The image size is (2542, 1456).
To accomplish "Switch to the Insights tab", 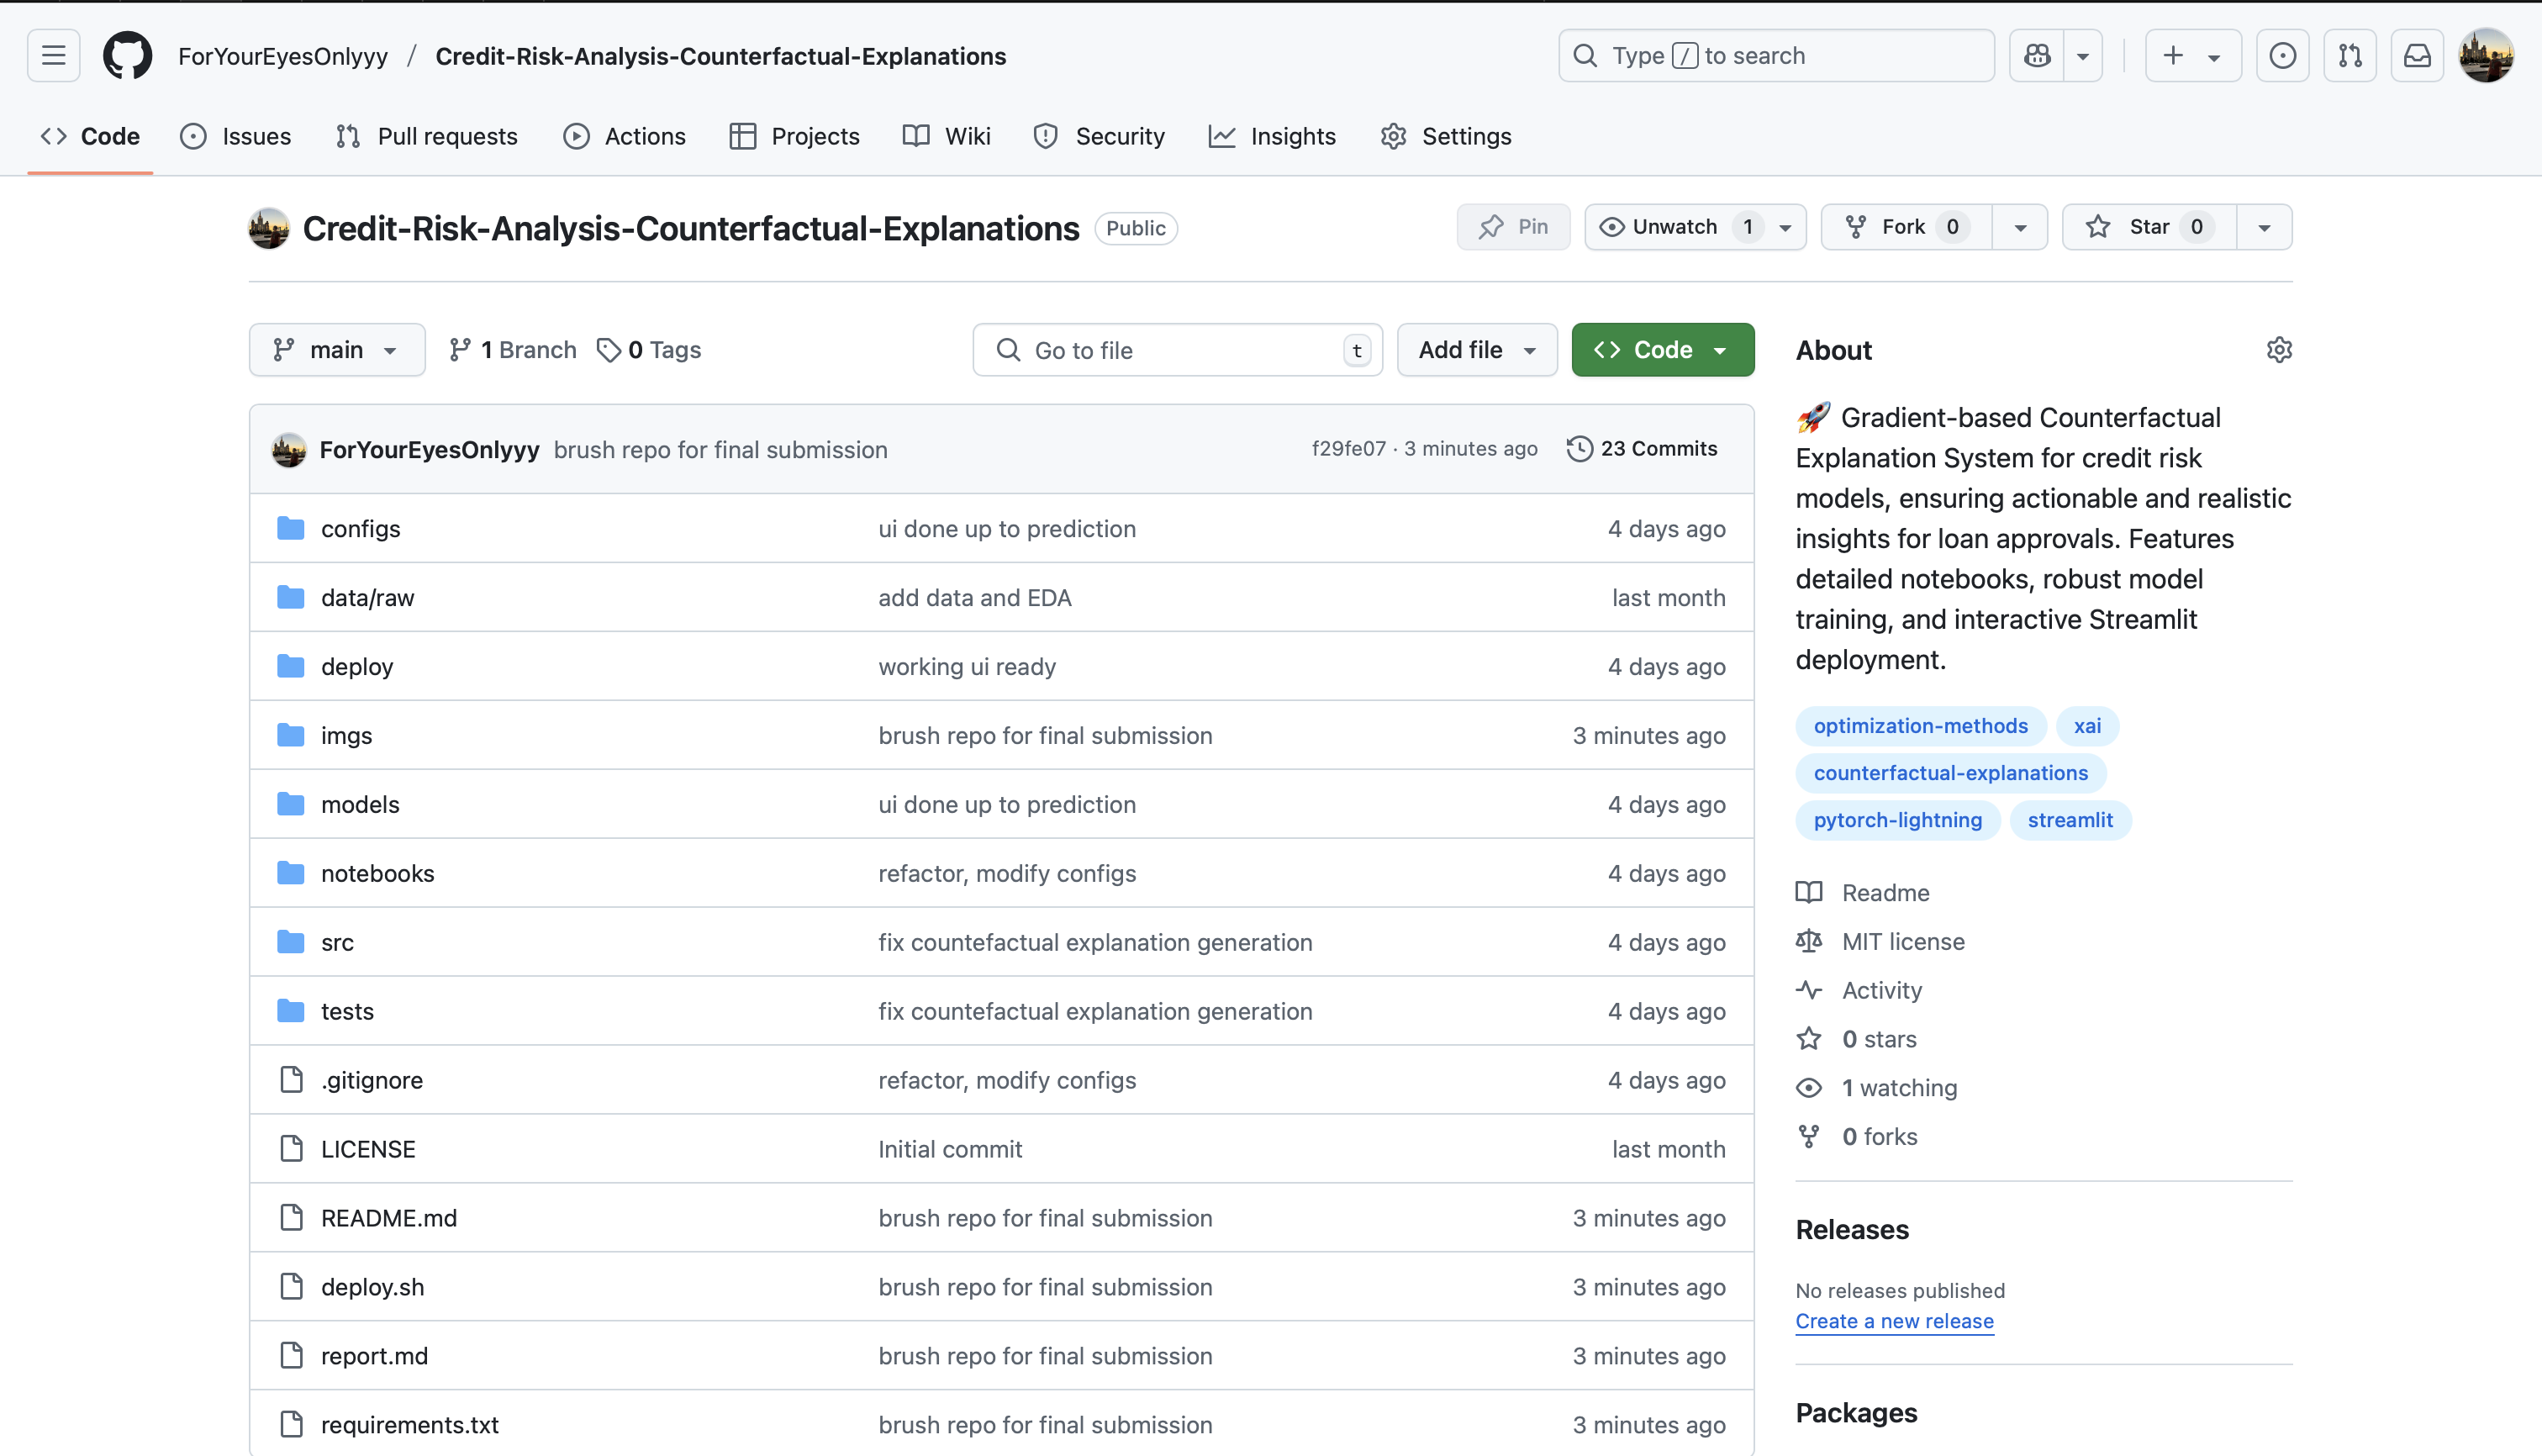I will 1272,136.
